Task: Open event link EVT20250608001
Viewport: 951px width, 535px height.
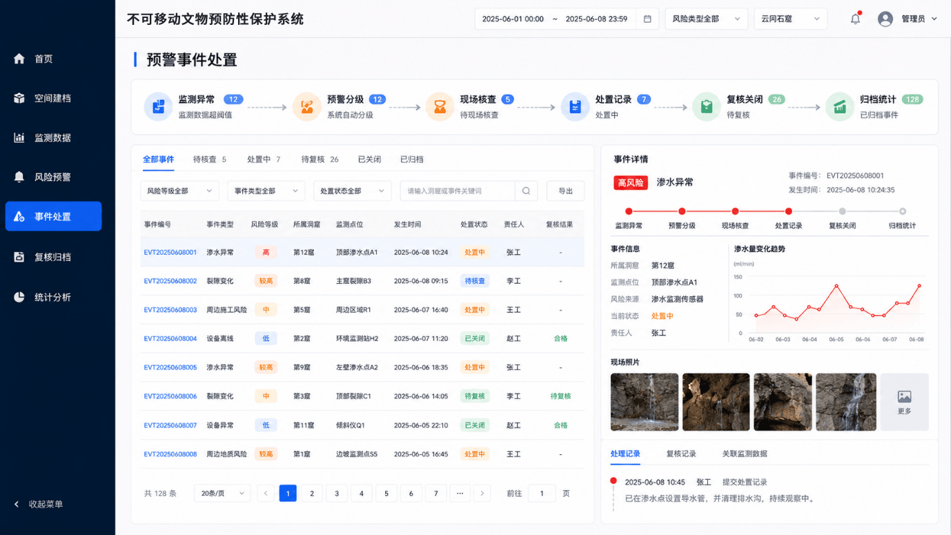Action: coord(170,253)
